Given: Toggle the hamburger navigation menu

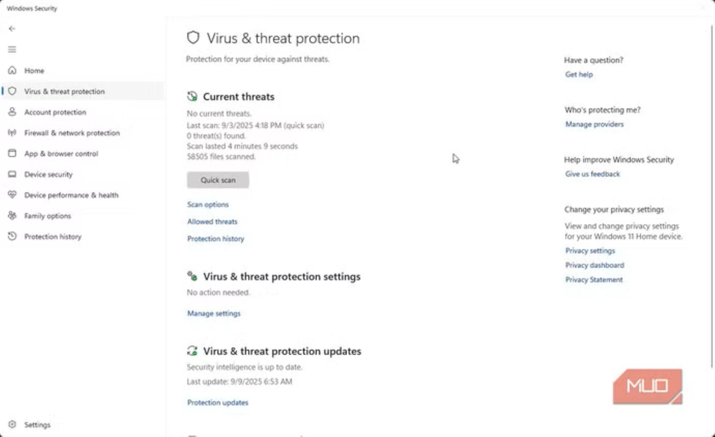Looking at the screenshot, I should click(x=12, y=49).
